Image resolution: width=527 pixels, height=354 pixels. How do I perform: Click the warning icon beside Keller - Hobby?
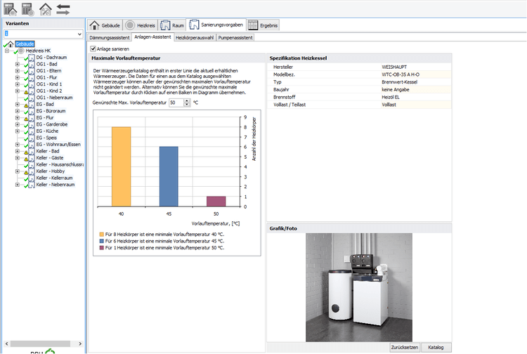pyautogui.click(x=25, y=171)
